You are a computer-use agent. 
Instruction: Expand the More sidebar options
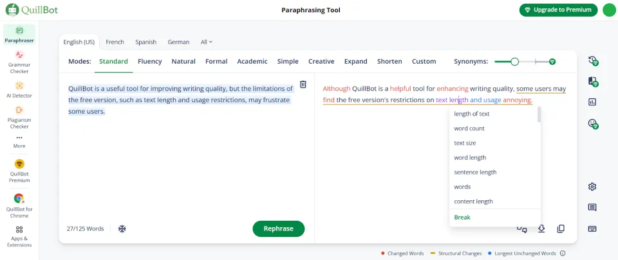[19, 142]
